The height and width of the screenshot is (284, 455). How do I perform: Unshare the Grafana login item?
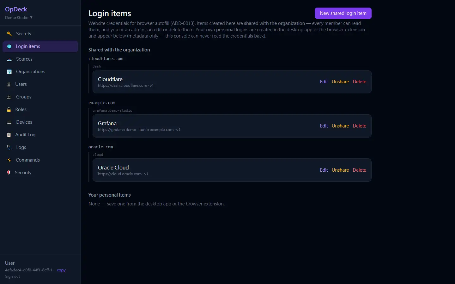[340, 126]
